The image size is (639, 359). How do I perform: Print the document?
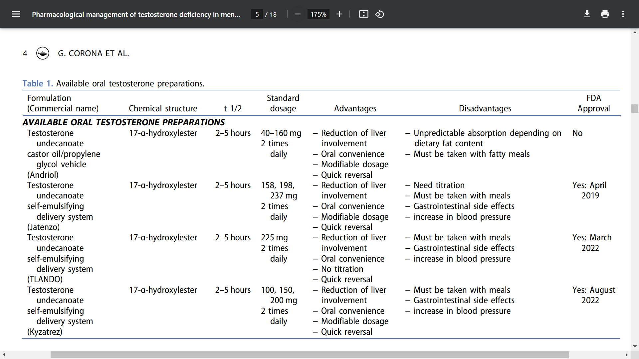point(605,14)
